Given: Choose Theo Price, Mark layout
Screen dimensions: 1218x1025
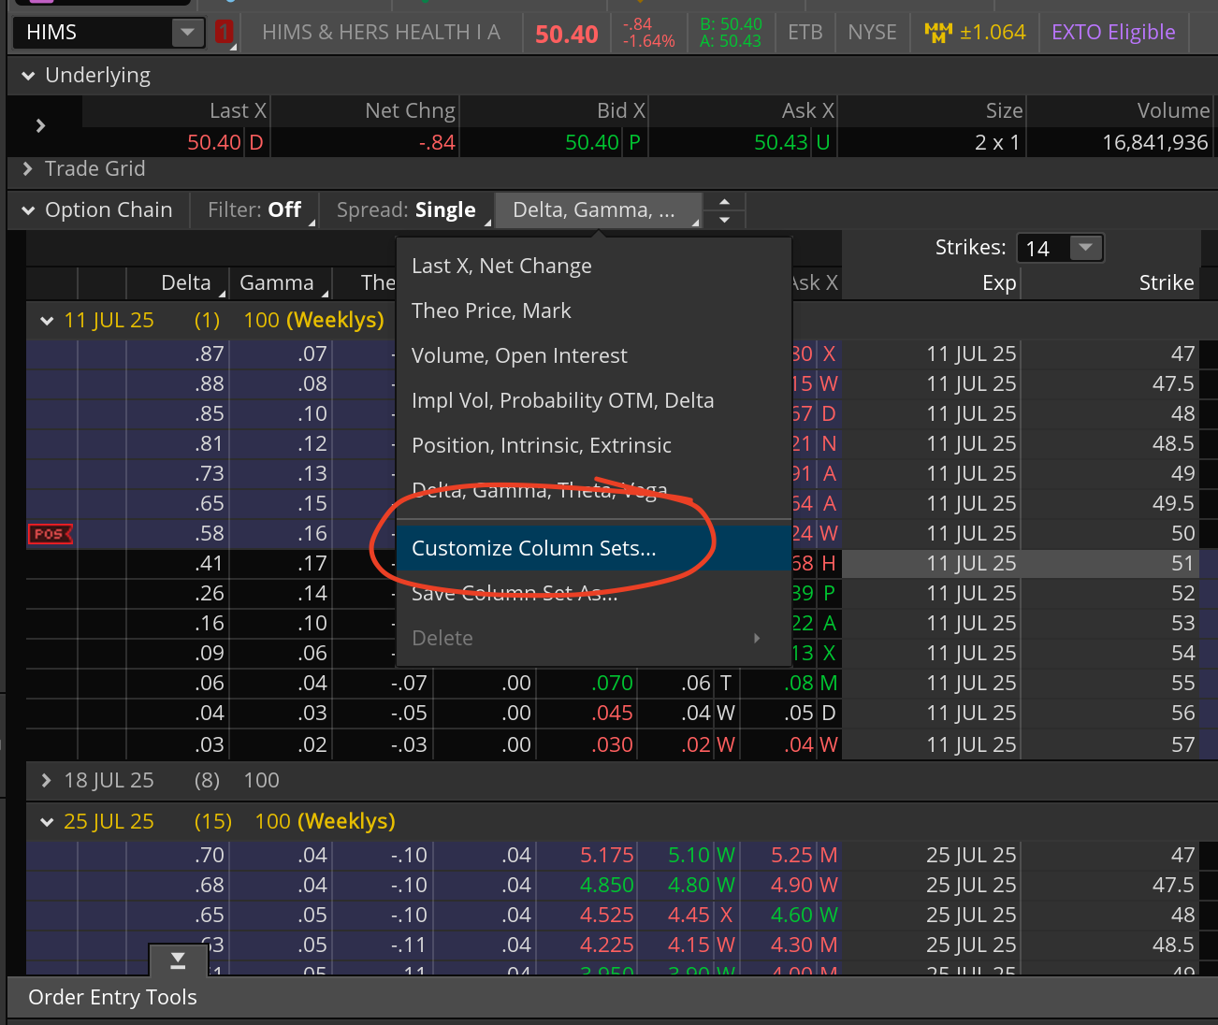Looking at the screenshot, I should point(594,310).
